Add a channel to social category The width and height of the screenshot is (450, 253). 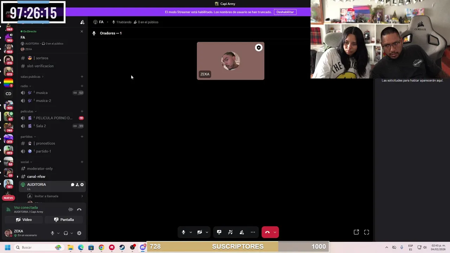82,162
